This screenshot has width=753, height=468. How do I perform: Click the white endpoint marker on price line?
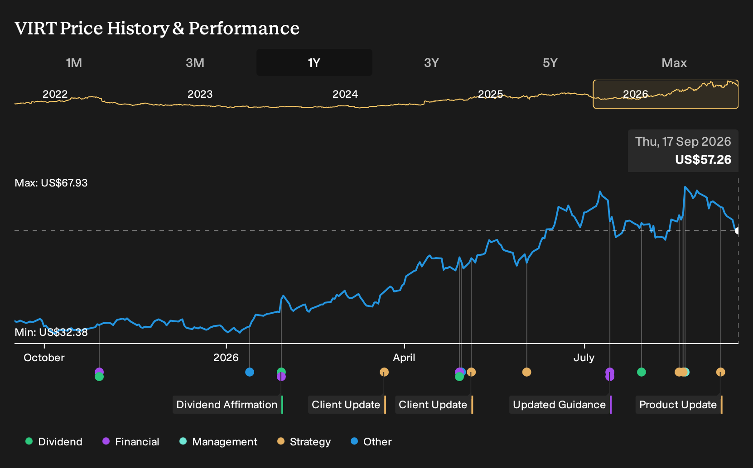point(738,231)
